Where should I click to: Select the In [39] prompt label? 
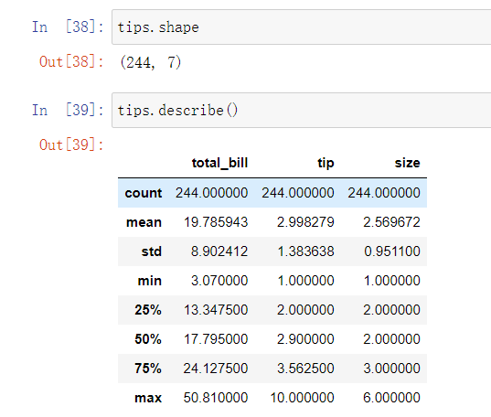(x=68, y=111)
